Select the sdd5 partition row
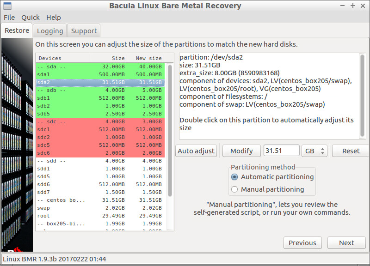The height and width of the screenshot is (266, 370). 100,176
